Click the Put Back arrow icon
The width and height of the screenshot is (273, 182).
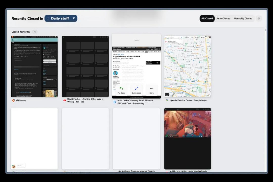coord(121,88)
